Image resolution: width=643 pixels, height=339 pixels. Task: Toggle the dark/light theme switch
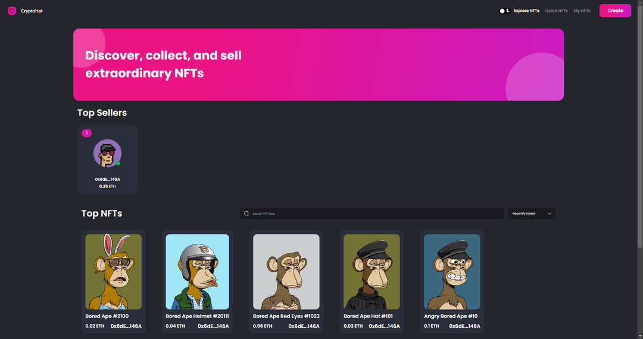(504, 11)
